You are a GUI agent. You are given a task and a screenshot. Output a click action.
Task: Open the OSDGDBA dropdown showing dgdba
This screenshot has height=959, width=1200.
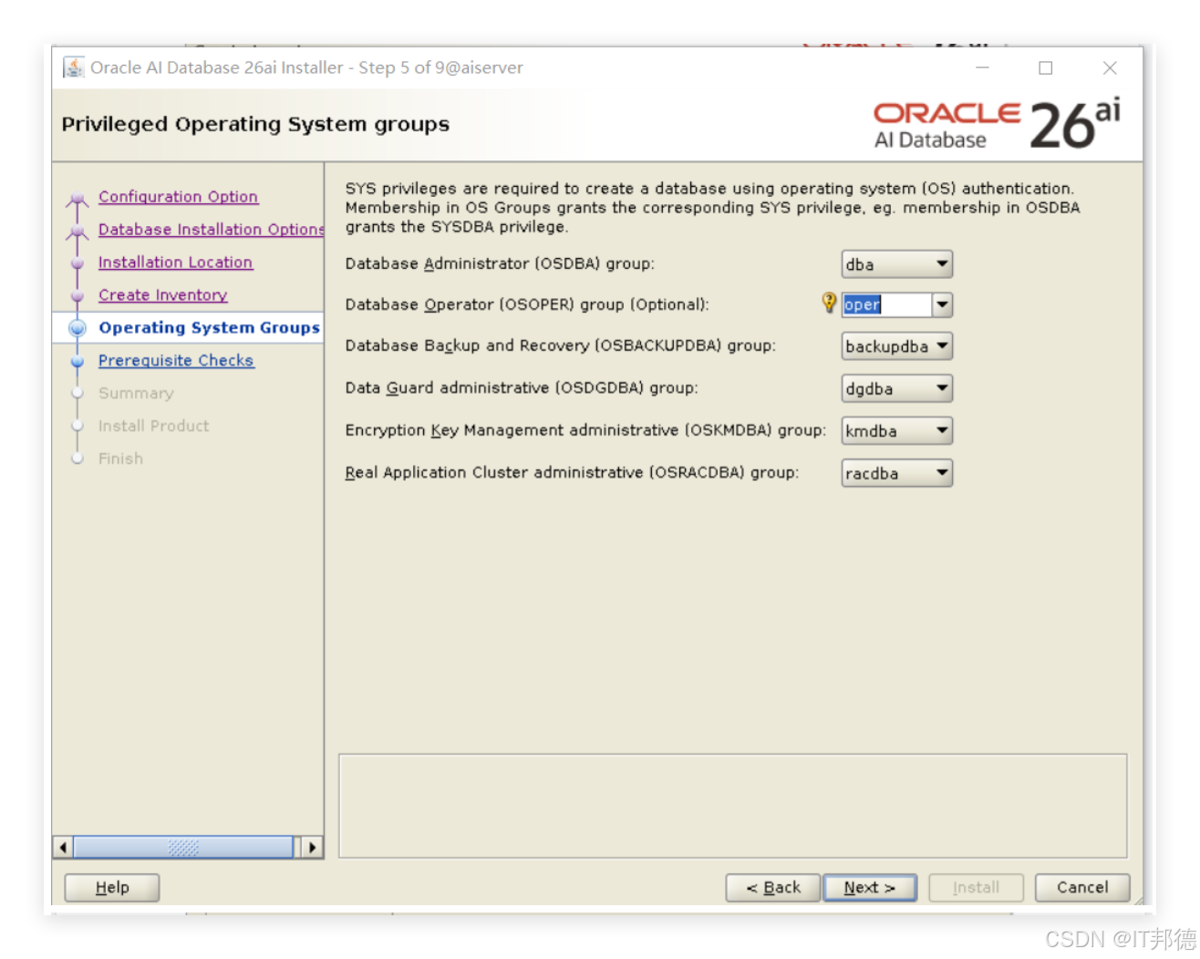point(896,388)
